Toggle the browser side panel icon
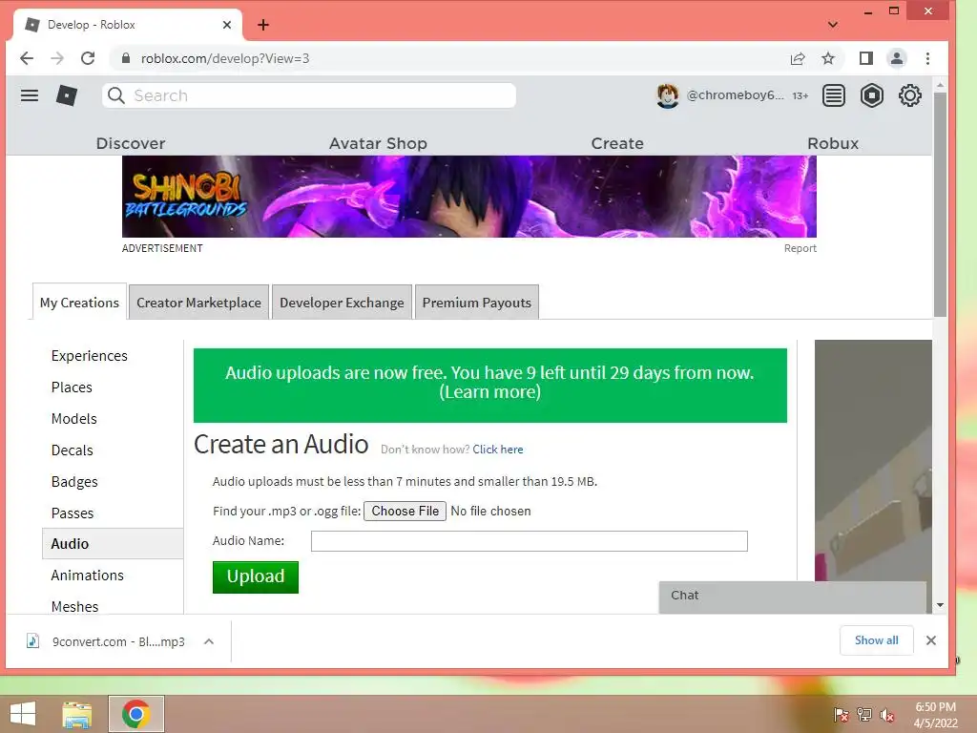977x733 pixels. [x=866, y=58]
